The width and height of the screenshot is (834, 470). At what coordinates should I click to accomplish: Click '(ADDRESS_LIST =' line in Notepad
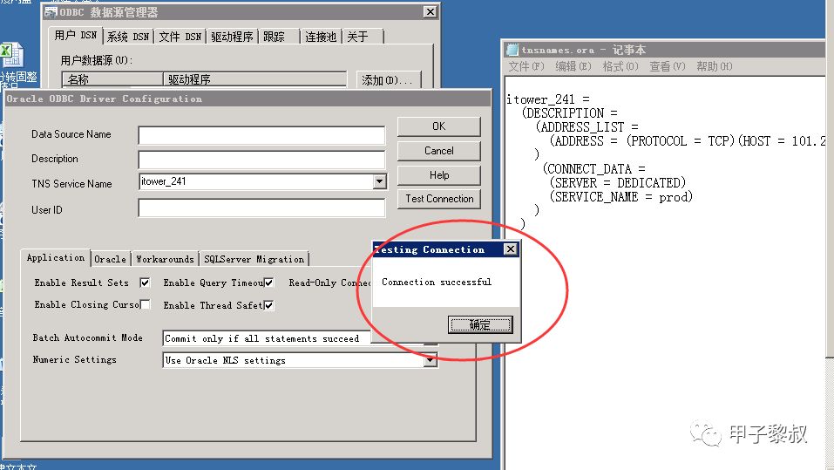587,127
